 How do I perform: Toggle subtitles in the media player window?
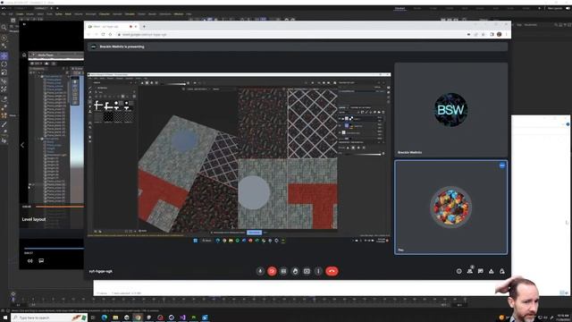41,260
